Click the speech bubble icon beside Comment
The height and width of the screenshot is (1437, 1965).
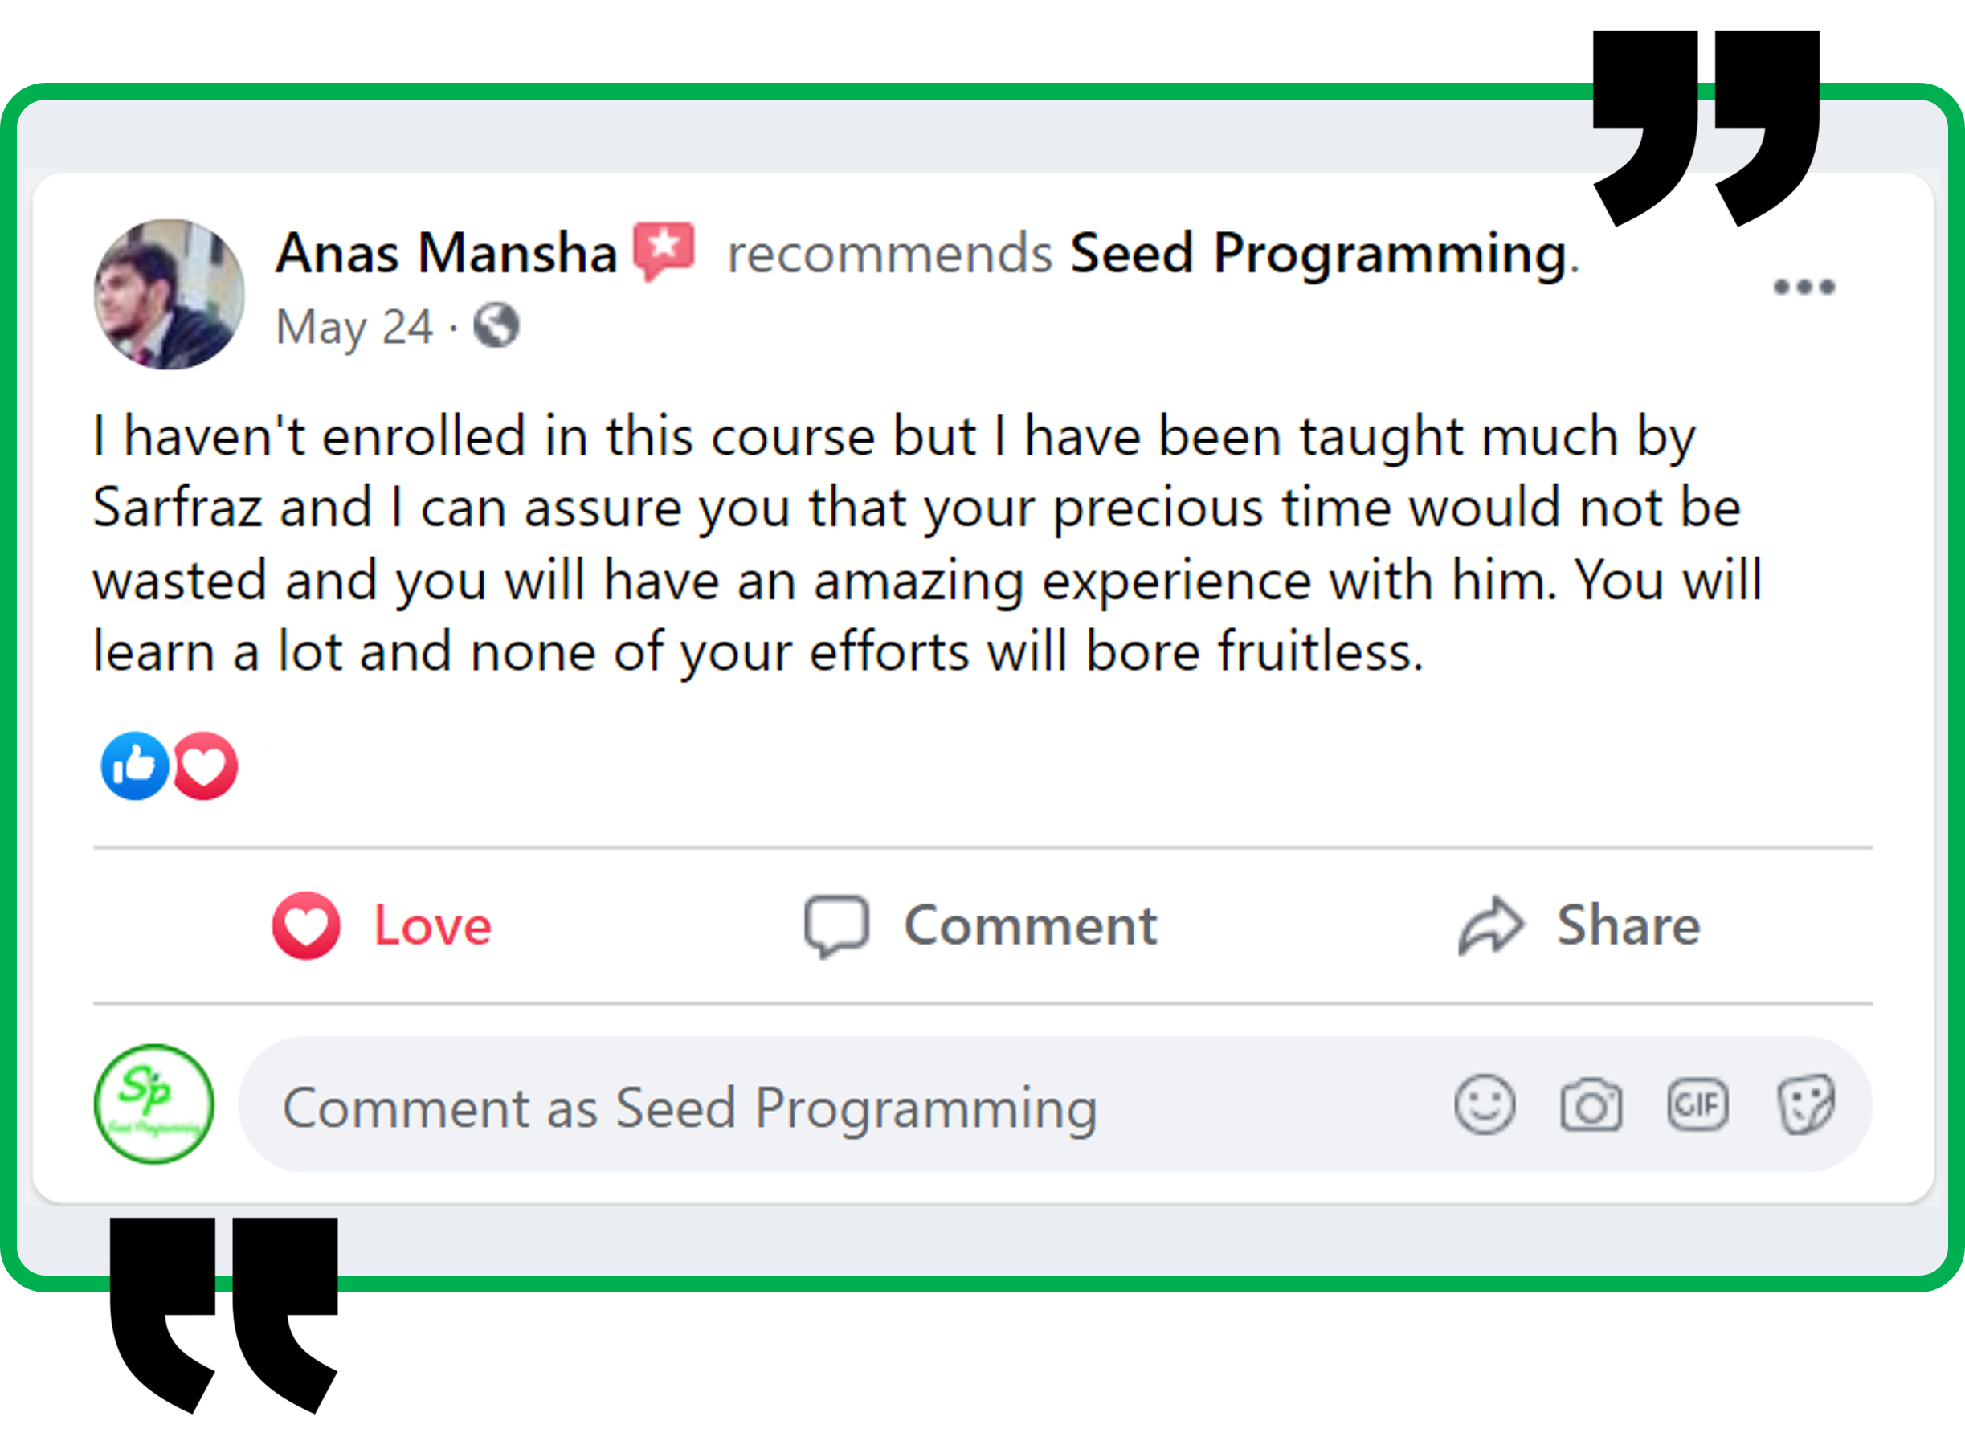[x=836, y=925]
